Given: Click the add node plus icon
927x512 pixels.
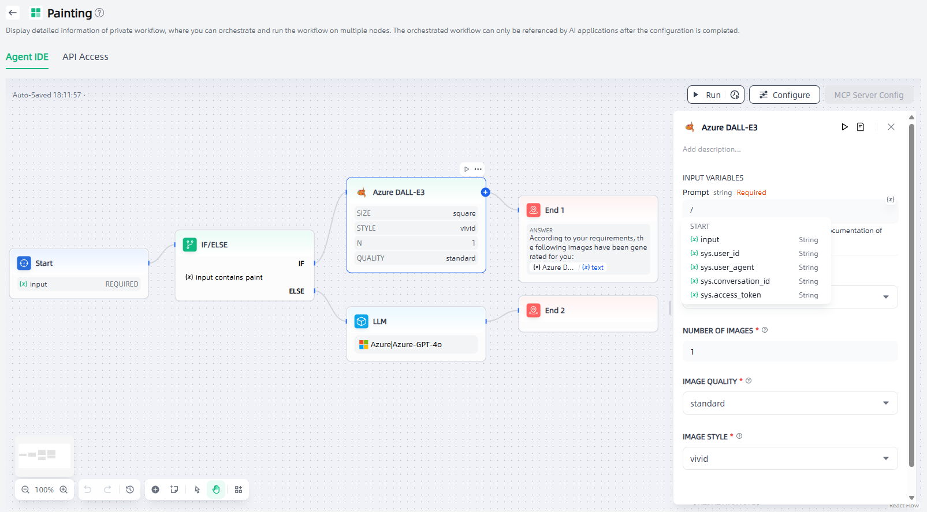Looking at the screenshot, I should pos(155,490).
